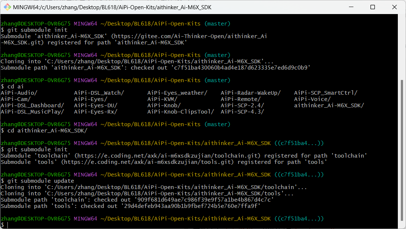Click the commit hash c7f51ba430060b4ad4e187d623335e7ed6d9c0b9
This screenshot has height=229, width=406.
point(240,68)
